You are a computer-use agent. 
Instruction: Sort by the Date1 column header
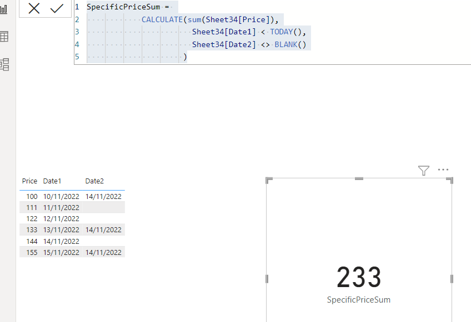pyautogui.click(x=52, y=181)
